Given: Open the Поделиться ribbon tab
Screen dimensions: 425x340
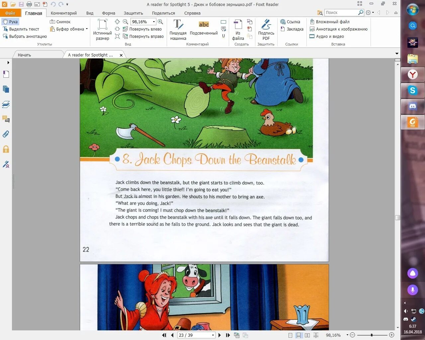Looking at the screenshot, I should 163,13.
